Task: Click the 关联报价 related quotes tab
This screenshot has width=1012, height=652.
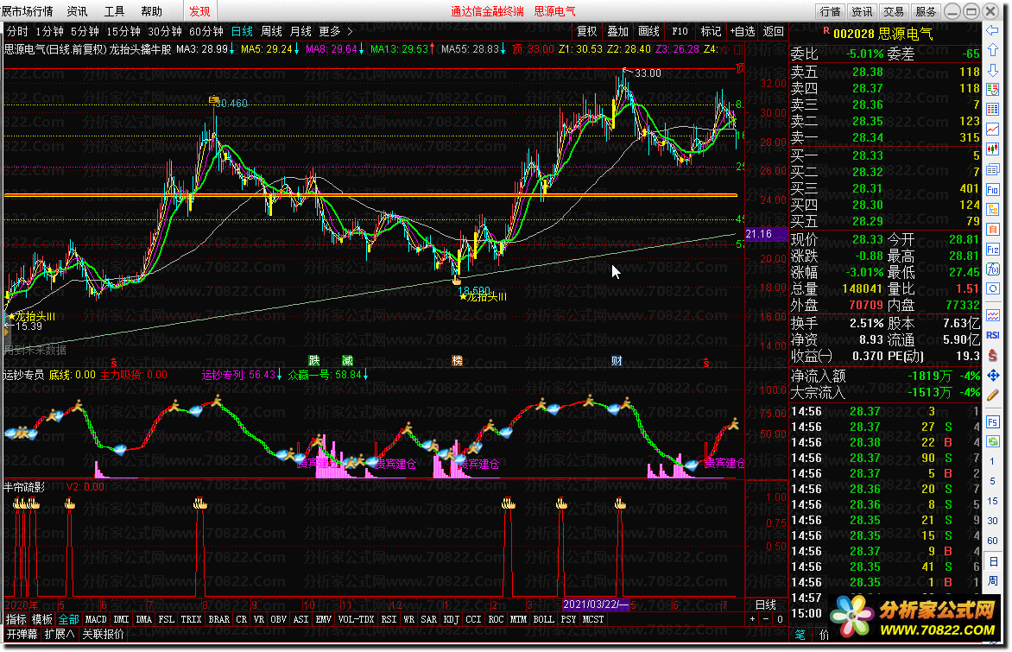Action: (x=103, y=634)
